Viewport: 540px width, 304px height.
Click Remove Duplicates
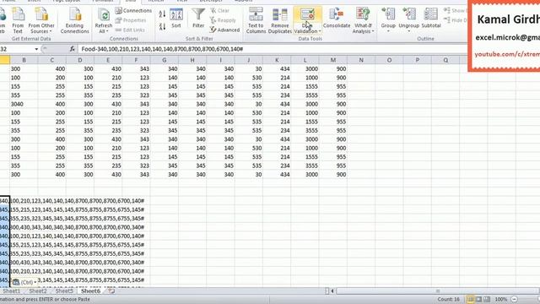(279, 20)
